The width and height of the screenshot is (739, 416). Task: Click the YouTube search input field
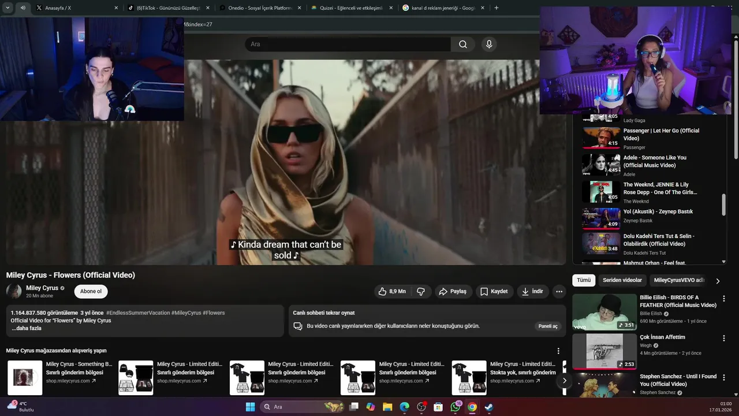click(348, 44)
